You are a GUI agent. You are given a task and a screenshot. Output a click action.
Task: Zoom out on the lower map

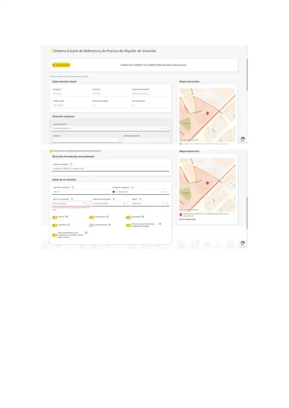[233, 209]
